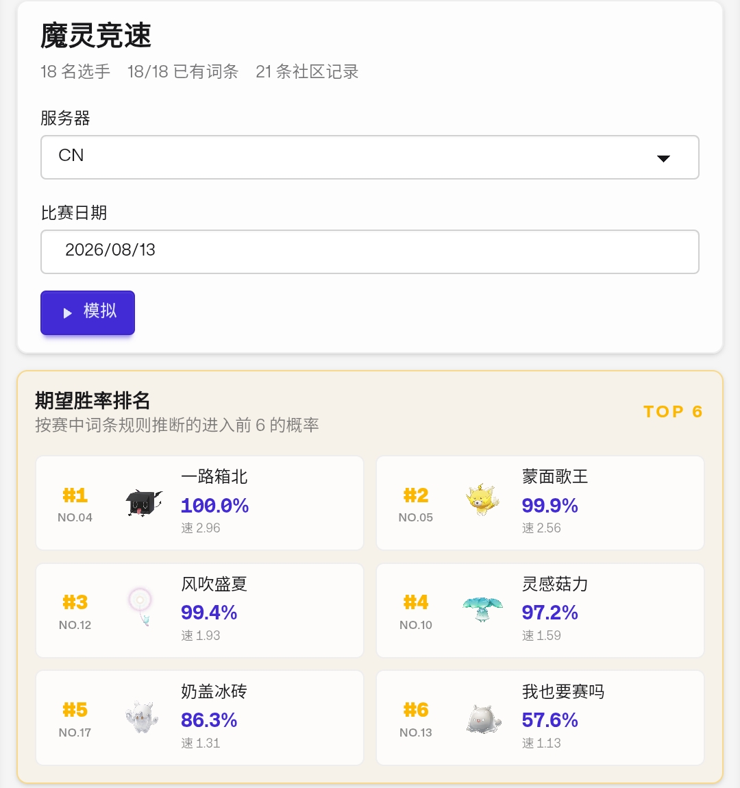Click the TOP 6 label
740x788 pixels.
[x=673, y=412]
